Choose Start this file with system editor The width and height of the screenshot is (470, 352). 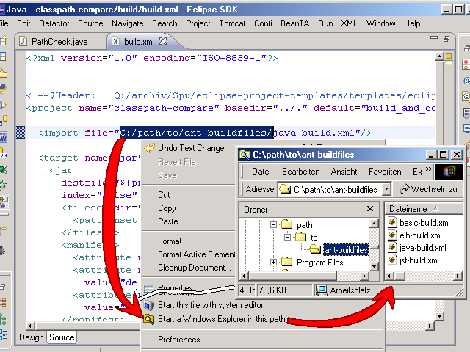click(211, 305)
